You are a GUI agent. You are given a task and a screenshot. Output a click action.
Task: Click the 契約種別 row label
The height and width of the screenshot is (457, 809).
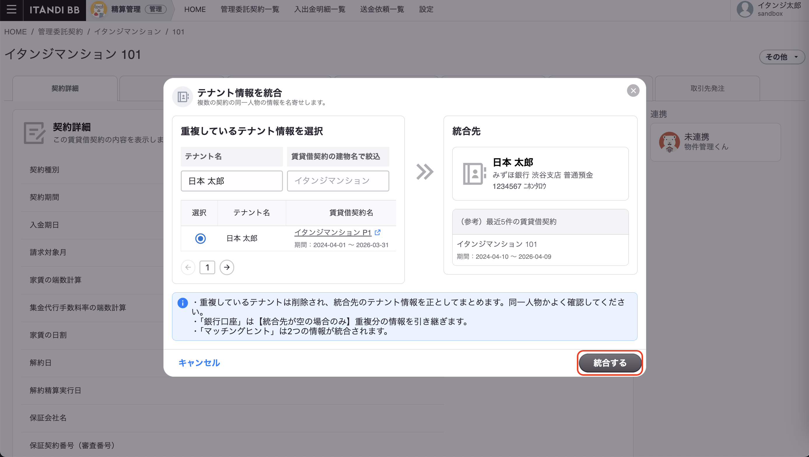click(44, 170)
